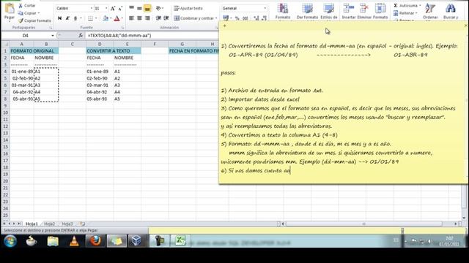This screenshot has width=469, height=263.
Task: Click Ajustar texto button
Action: point(188,8)
